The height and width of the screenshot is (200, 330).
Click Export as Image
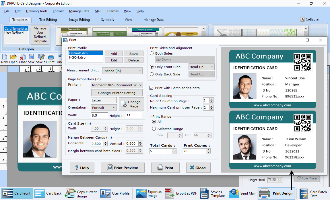[x=149, y=193]
